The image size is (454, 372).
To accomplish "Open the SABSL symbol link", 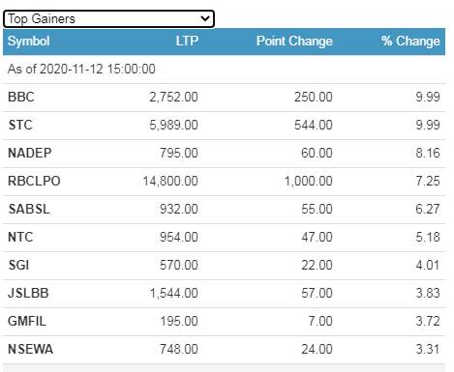I will (29, 209).
